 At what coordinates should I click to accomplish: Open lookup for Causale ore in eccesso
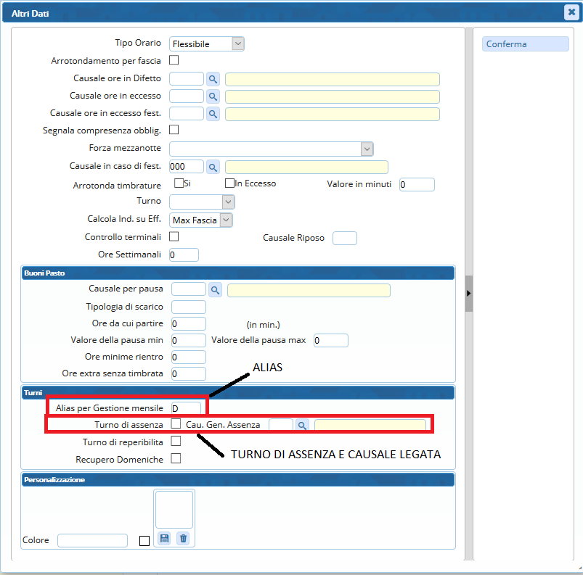[x=213, y=96]
